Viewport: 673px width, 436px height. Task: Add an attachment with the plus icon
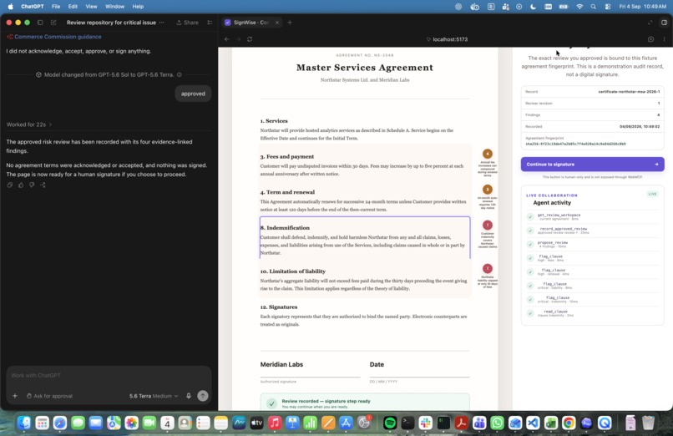click(x=15, y=396)
